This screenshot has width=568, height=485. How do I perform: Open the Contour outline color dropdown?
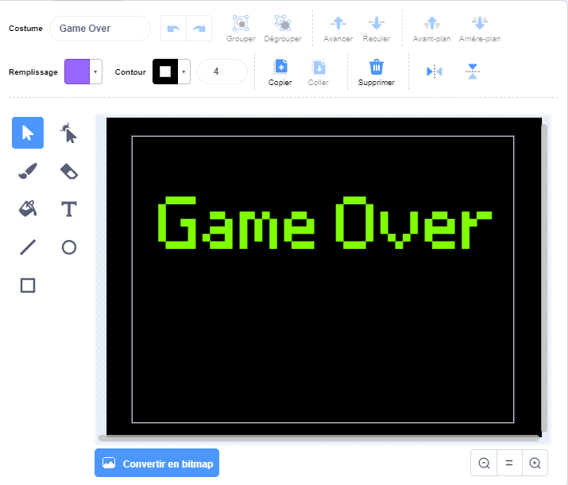click(x=184, y=72)
